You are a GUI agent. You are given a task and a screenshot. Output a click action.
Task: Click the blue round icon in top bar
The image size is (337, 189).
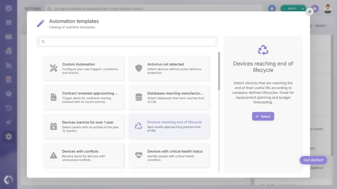[272, 9]
